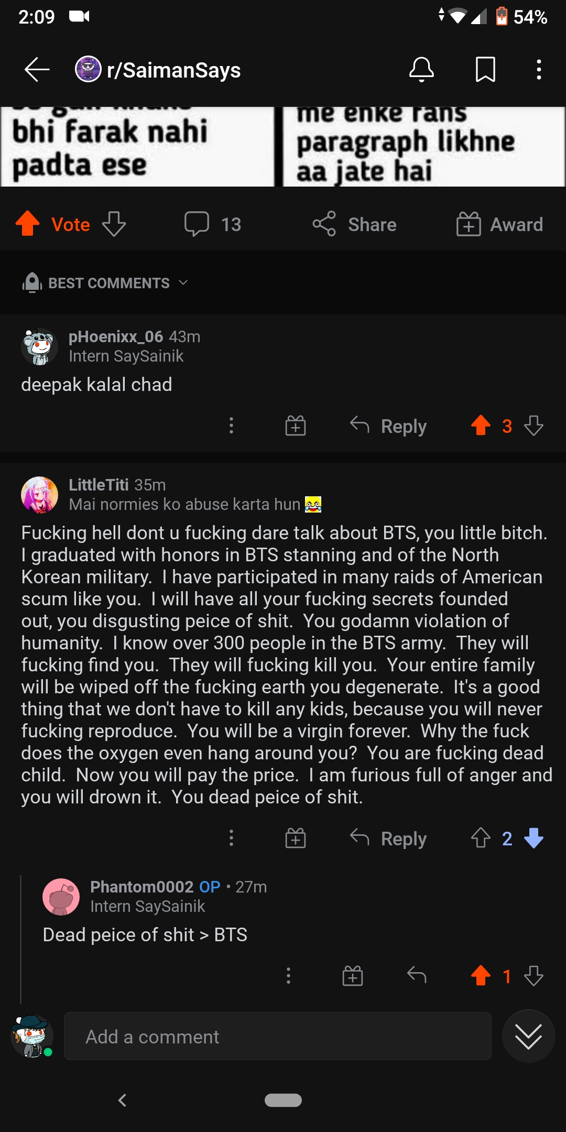Bookmark this post
This screenshot has height=1132, width=566.
(x=485, y=70)
